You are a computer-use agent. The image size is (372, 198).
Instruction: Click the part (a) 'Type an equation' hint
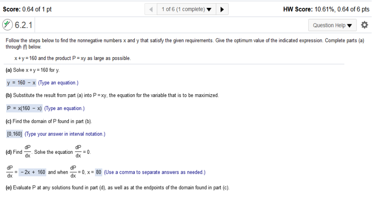58,83
